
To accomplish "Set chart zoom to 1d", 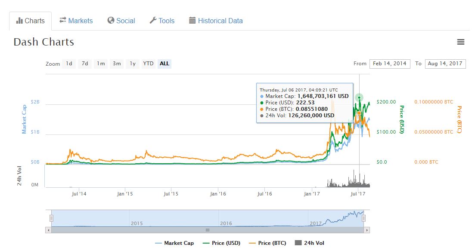I will (x=69, y=64).
